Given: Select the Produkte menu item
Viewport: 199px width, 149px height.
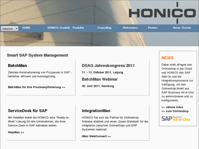Looking at the screenshot, I should click(x=78, y=28).
